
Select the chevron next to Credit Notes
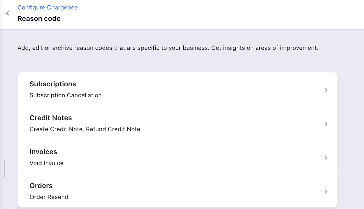(326, 124)
